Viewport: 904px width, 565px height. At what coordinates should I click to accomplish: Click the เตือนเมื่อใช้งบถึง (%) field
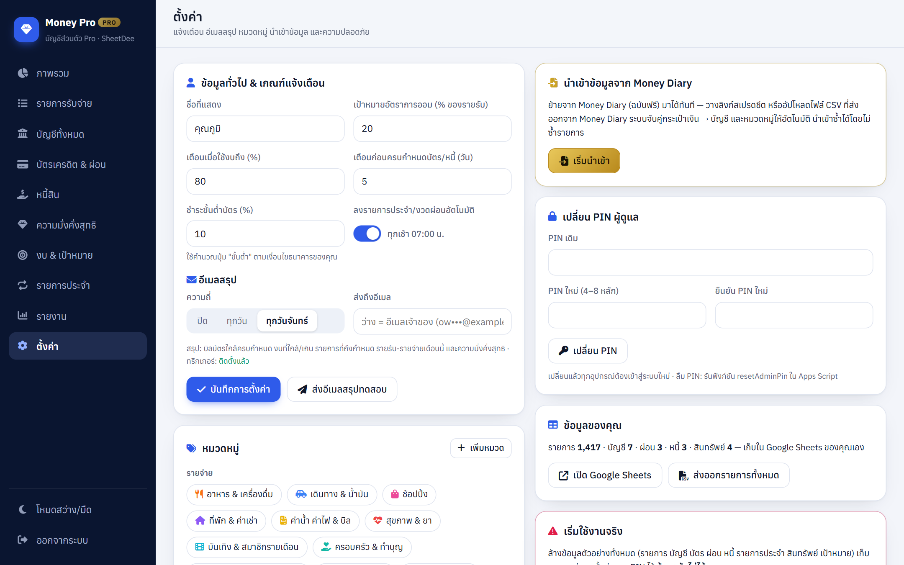tap(265, 181)
